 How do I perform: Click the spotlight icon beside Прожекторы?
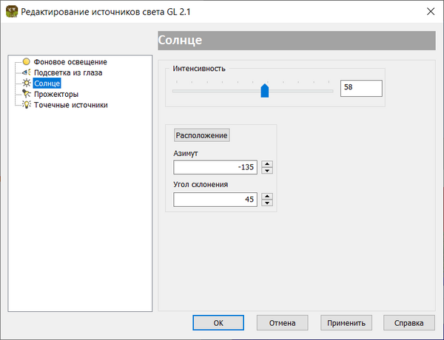[x=27, y=94]
